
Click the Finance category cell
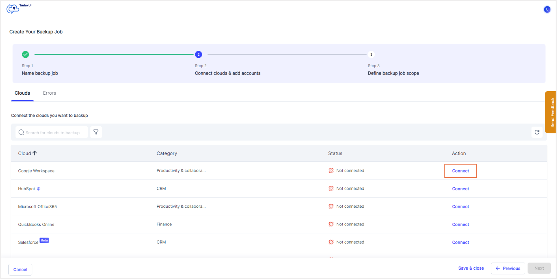click(x=164, y=224)
